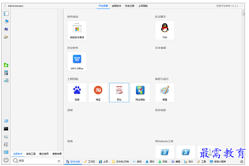
Task: Select the 搜索结果 tab above search
Action: click(x=57, y=154)
